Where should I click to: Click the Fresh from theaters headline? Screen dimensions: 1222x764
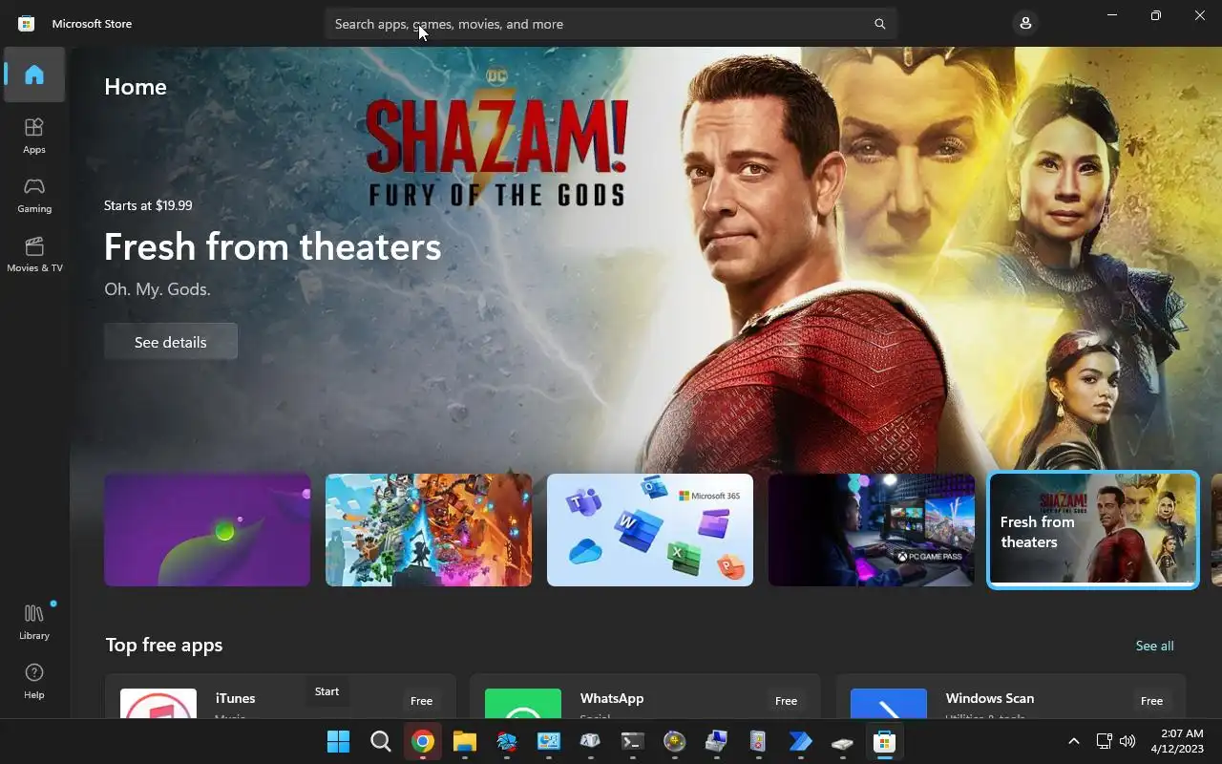pyautogui.click(x=272, y=246)
